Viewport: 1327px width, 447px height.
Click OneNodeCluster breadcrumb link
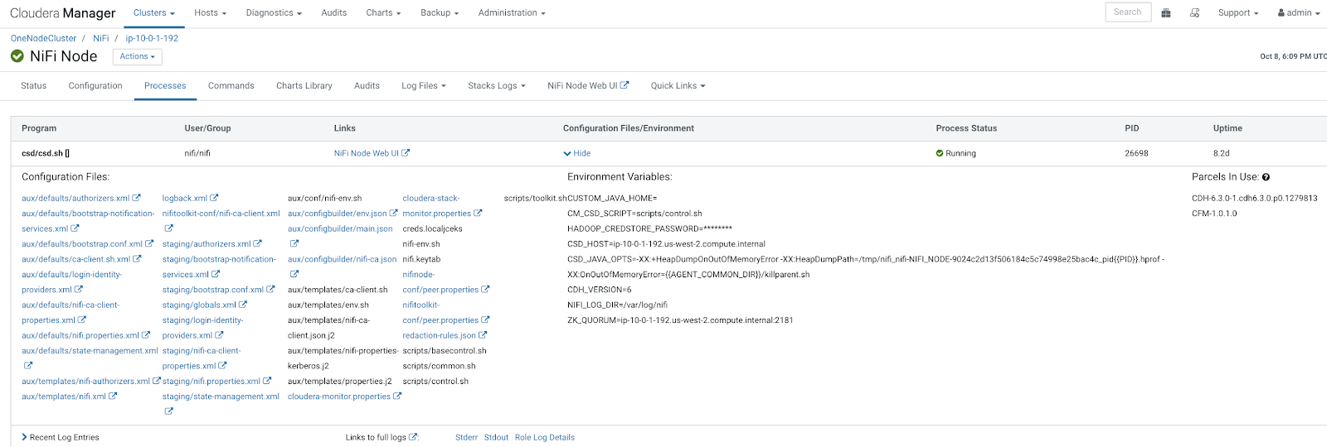click(43, 38)
